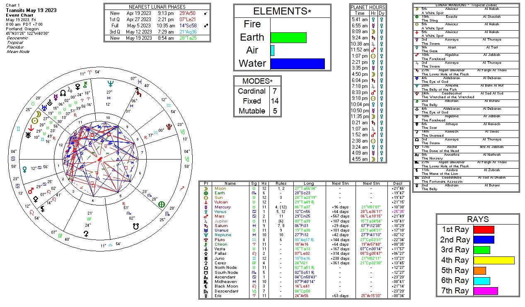Click the Pluto glyph in the chart wheel
Screen dimensions: 525x307
coord(169,126)
